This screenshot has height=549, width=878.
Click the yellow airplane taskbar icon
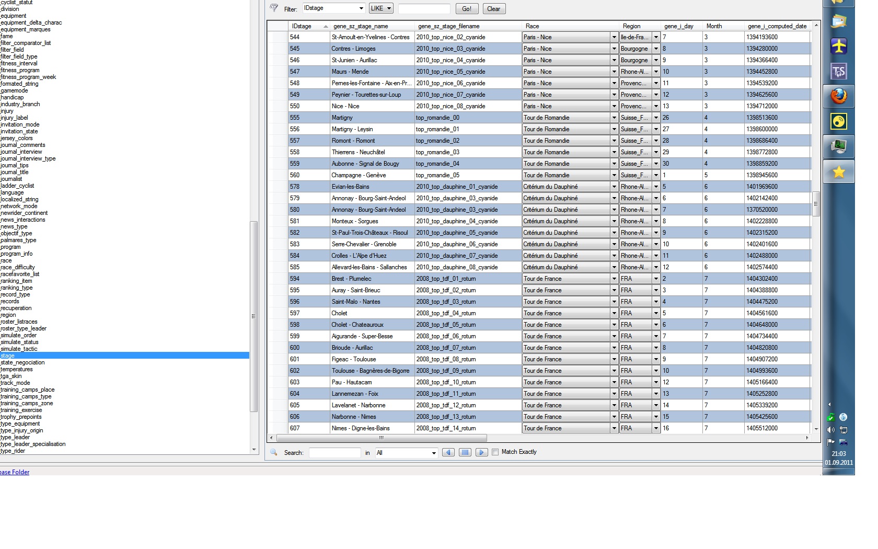point(838,47)
